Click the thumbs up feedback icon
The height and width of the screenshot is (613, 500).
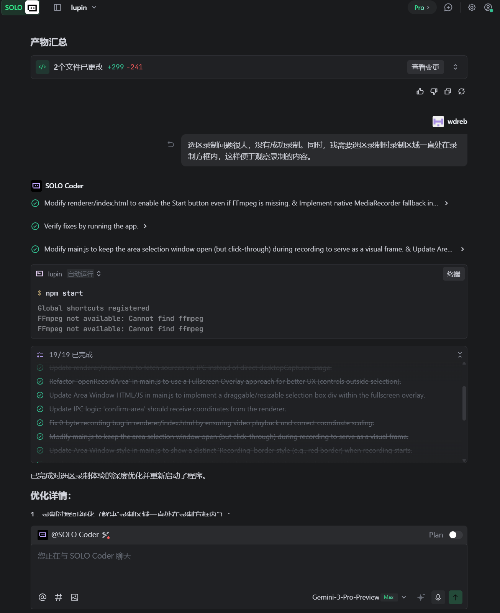click(420, 92)
